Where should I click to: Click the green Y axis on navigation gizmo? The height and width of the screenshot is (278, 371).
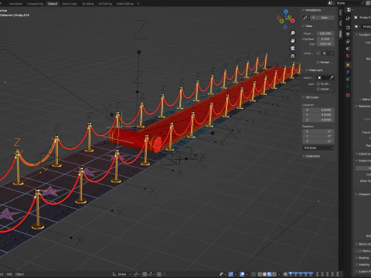click(290, 17)
